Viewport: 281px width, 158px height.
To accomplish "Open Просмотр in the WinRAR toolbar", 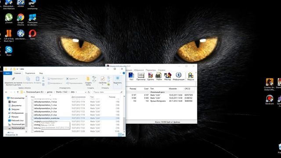I will coord(141,76).
